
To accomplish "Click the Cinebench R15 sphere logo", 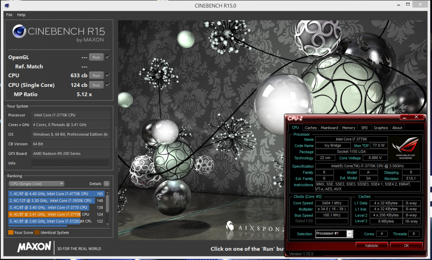I will point(19,31).
